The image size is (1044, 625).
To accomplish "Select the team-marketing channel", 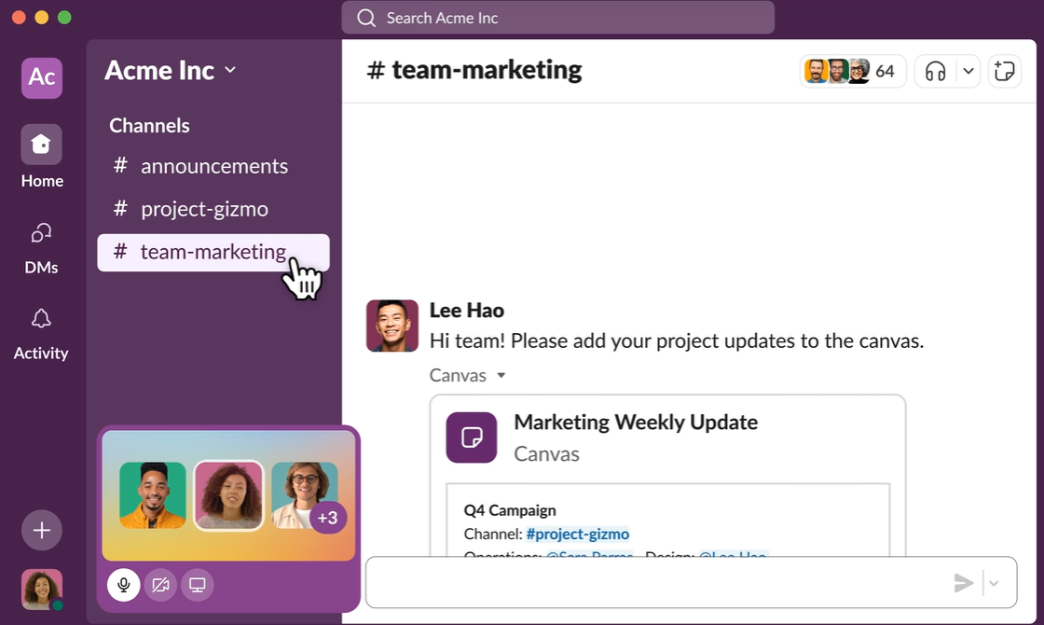I will (213, 252).
